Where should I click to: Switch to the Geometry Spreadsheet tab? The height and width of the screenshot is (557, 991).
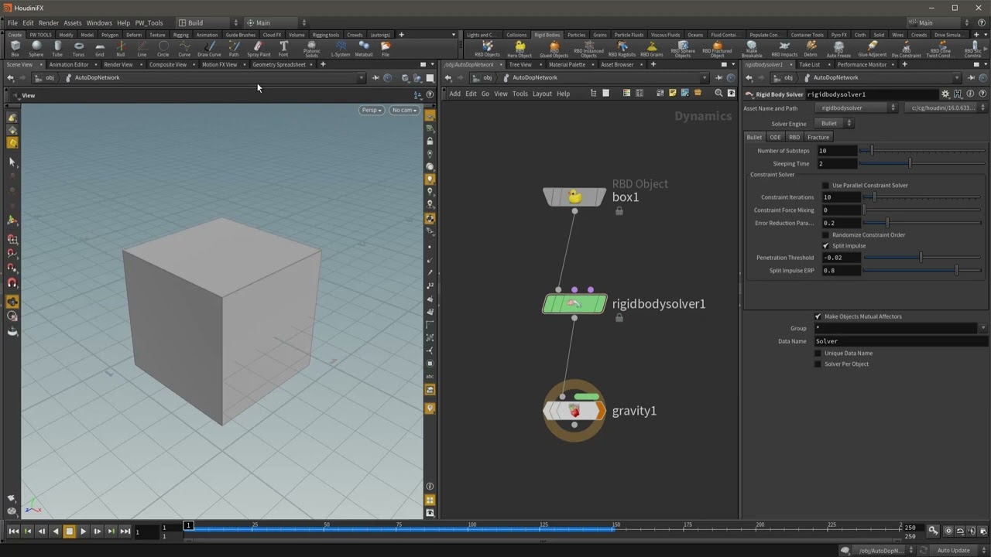(x=279, y=65)
